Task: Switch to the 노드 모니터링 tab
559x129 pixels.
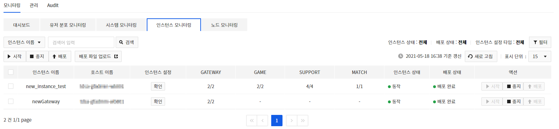Action: click(224, 25)
